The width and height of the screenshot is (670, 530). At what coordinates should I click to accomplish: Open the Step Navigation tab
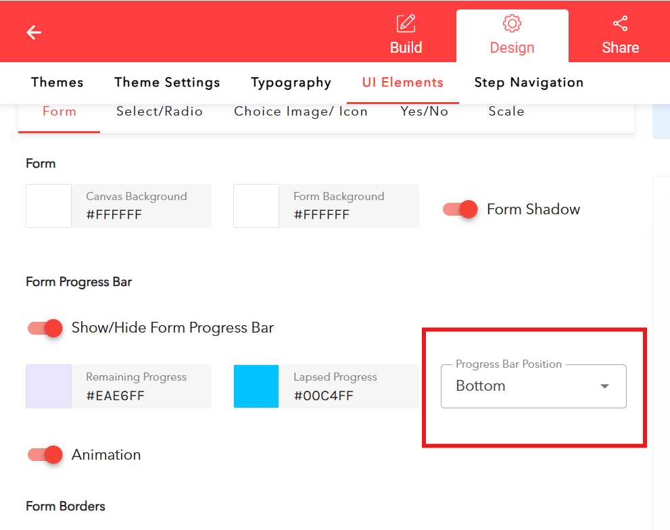529,82
